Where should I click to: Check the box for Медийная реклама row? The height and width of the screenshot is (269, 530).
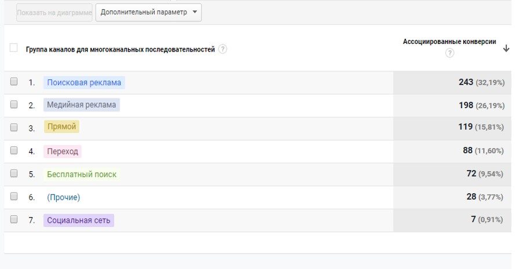[14, 105]
